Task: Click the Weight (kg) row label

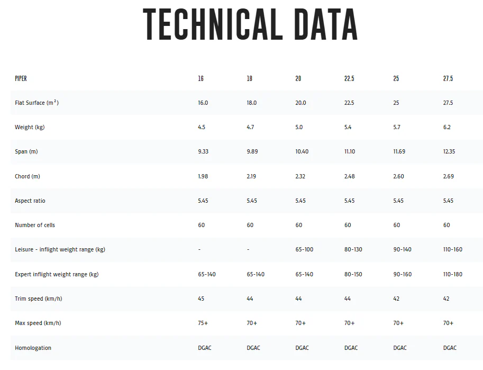Action: (x=30, y=127)
